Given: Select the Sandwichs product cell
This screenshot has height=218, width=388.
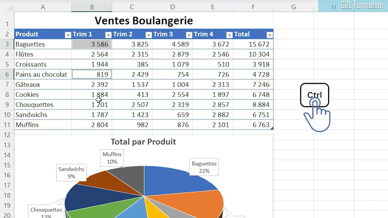Looking at the screenshot, I should (x=43, y=115).
